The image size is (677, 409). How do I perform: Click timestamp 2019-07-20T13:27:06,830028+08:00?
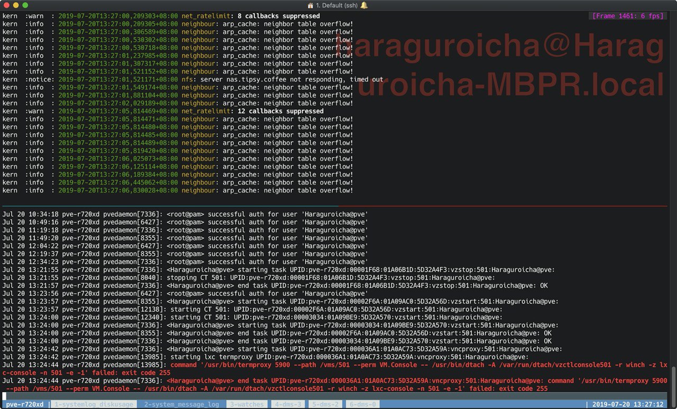coord(118,190)
